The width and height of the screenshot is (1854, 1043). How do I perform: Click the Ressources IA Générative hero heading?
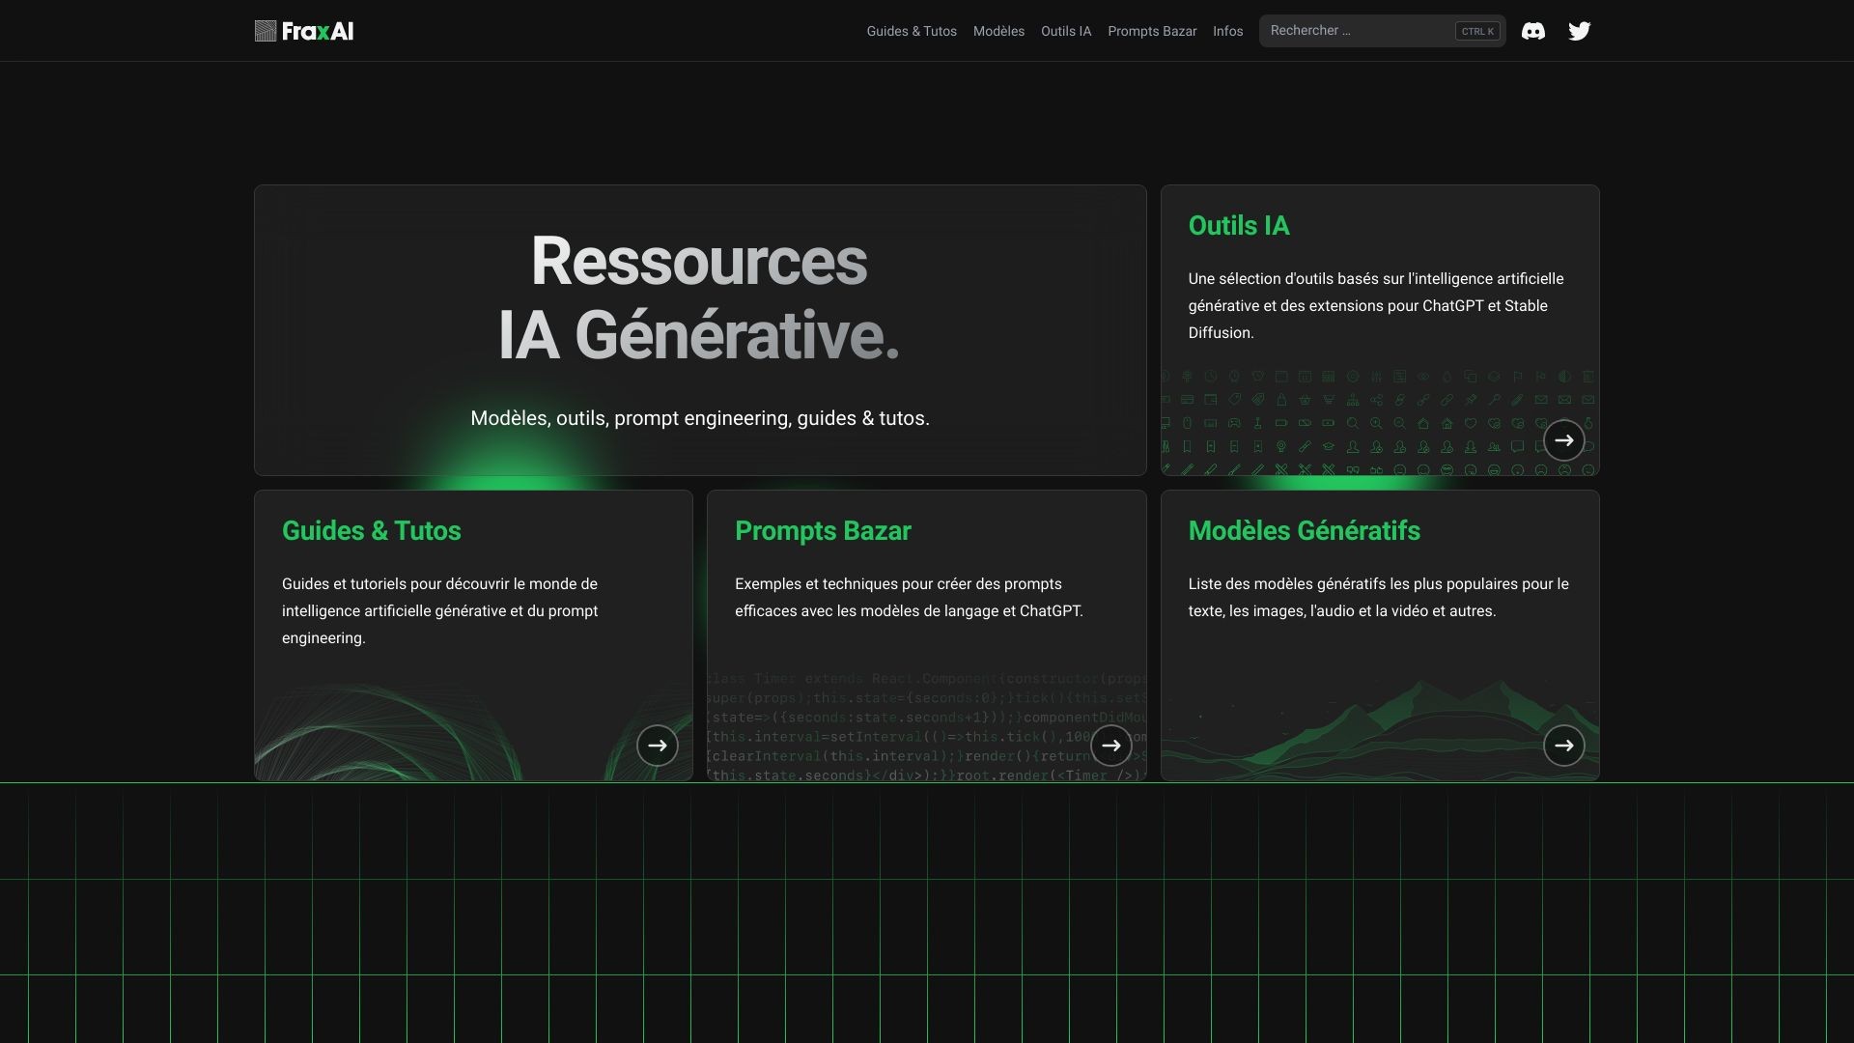click(699, 298)
